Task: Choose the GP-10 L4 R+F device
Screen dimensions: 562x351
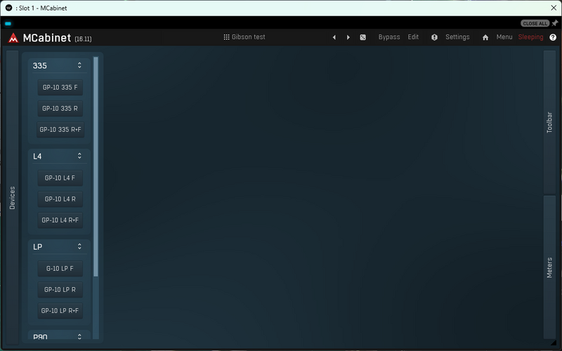Action: click(60, 220)
